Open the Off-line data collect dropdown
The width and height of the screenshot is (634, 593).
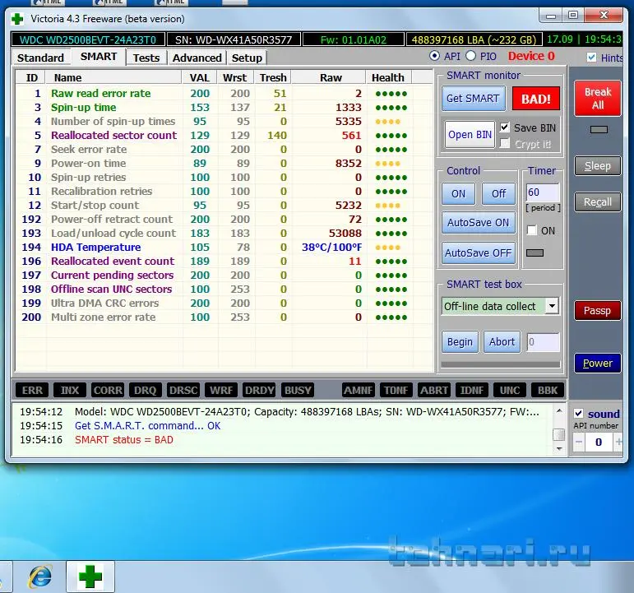tap(552, 306)
